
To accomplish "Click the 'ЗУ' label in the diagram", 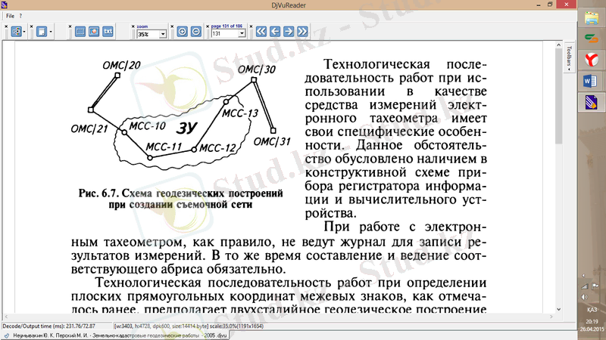I will click(x=186, y=128).
